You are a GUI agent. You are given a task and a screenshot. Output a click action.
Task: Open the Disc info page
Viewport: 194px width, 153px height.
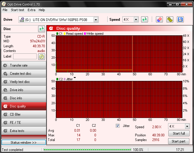tap(24, 98)
